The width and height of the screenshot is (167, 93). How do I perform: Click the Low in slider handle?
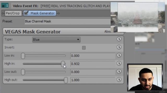pyautogui.click(x=23, y=56)
